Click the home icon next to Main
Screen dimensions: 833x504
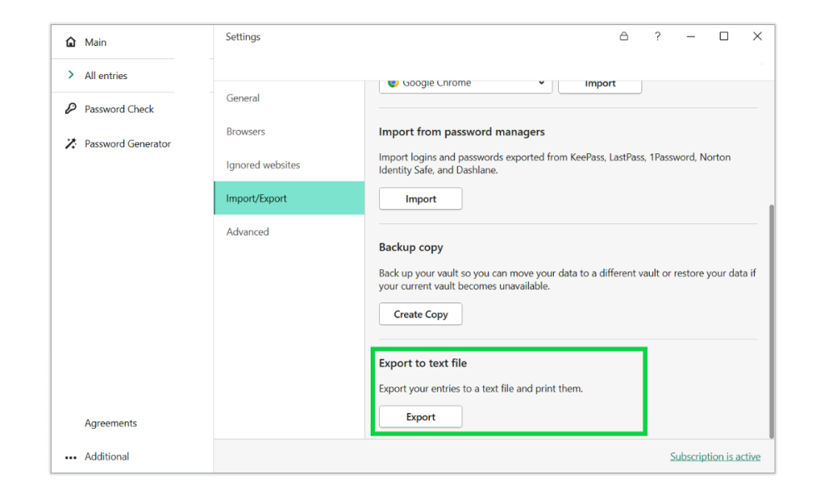(71, 42)
